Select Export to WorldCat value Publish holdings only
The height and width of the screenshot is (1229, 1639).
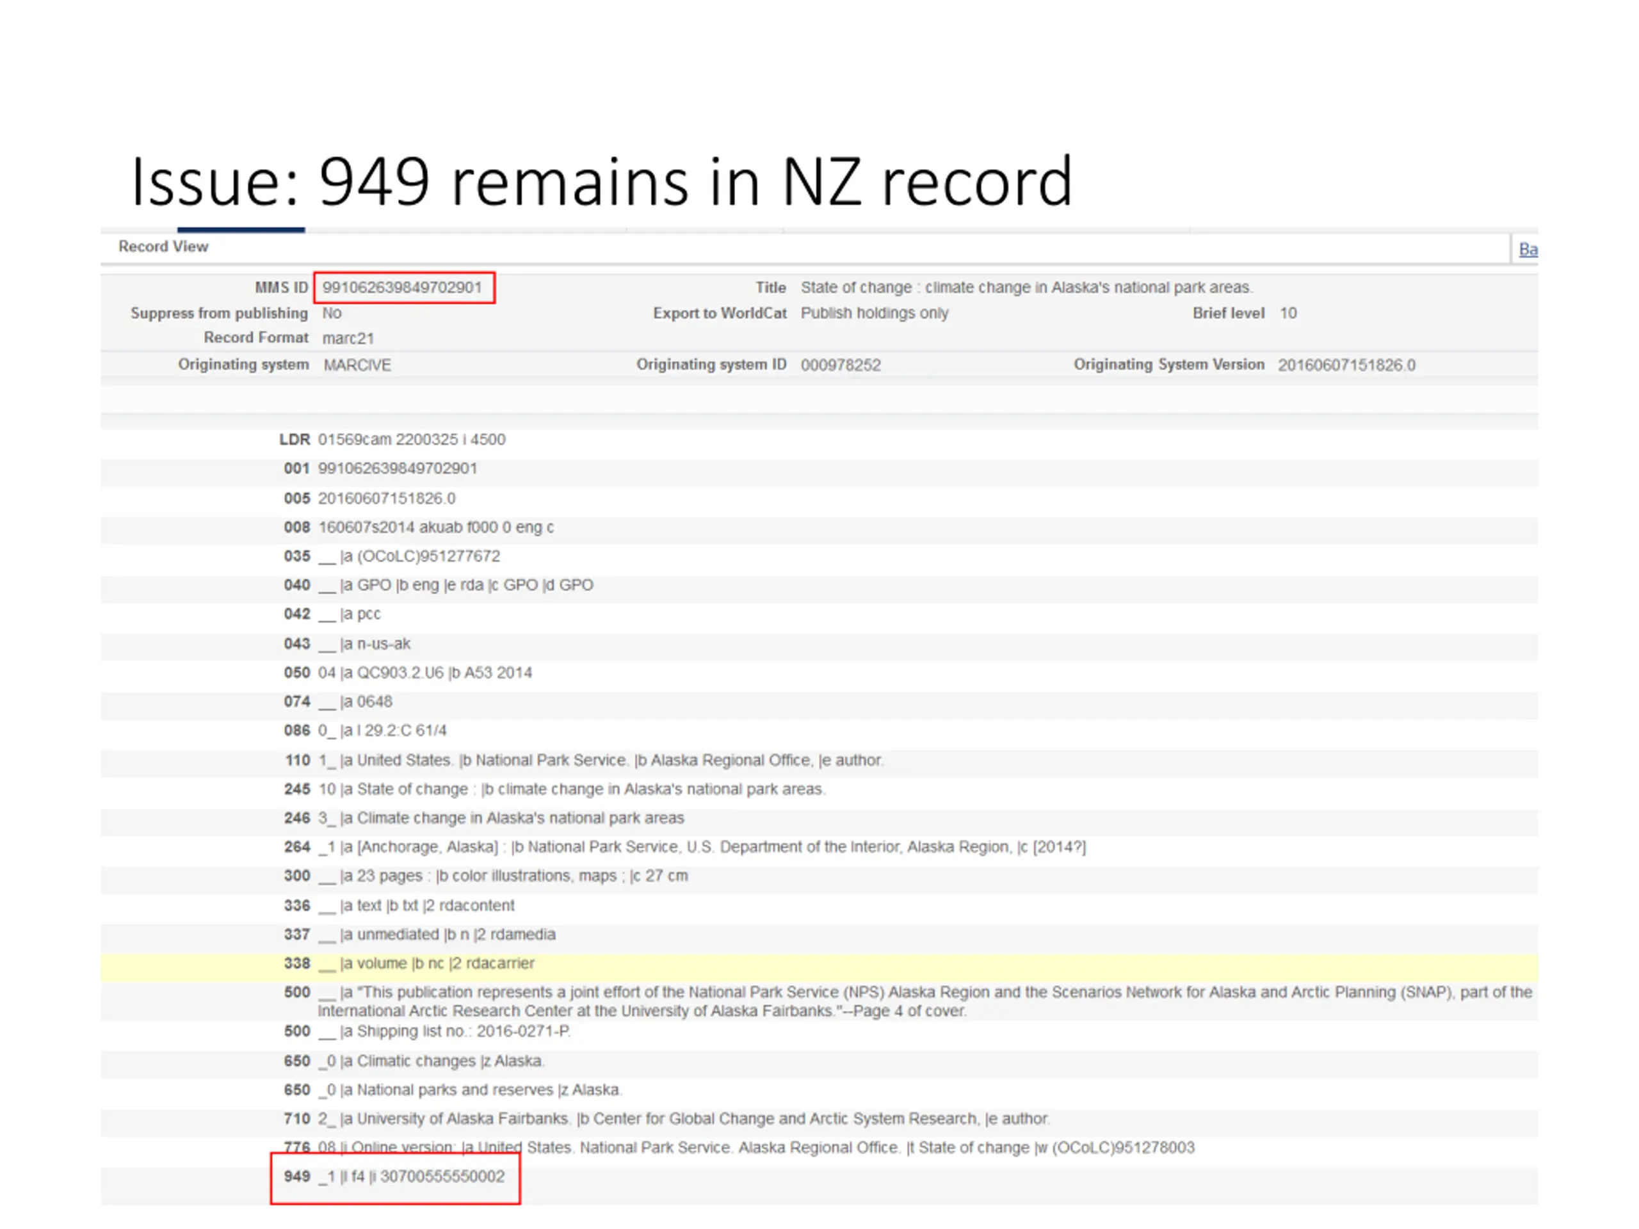[x=875, y=314]
